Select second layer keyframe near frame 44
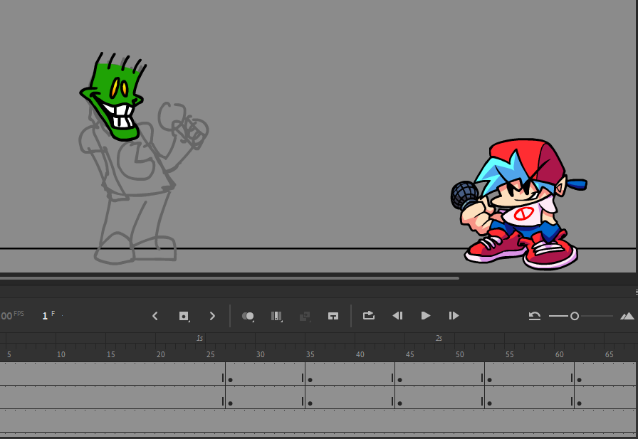The image size is (638, 439). tap(400, 403)
